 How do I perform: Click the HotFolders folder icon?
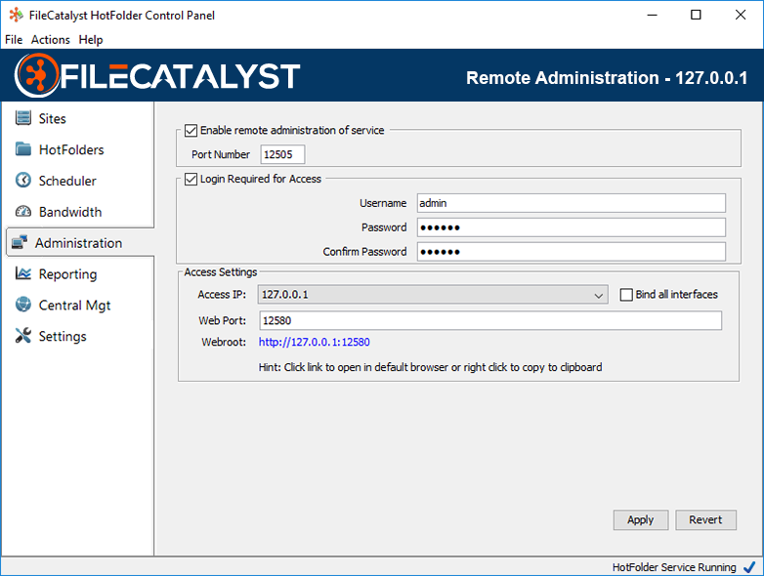[x=23, y=149]
